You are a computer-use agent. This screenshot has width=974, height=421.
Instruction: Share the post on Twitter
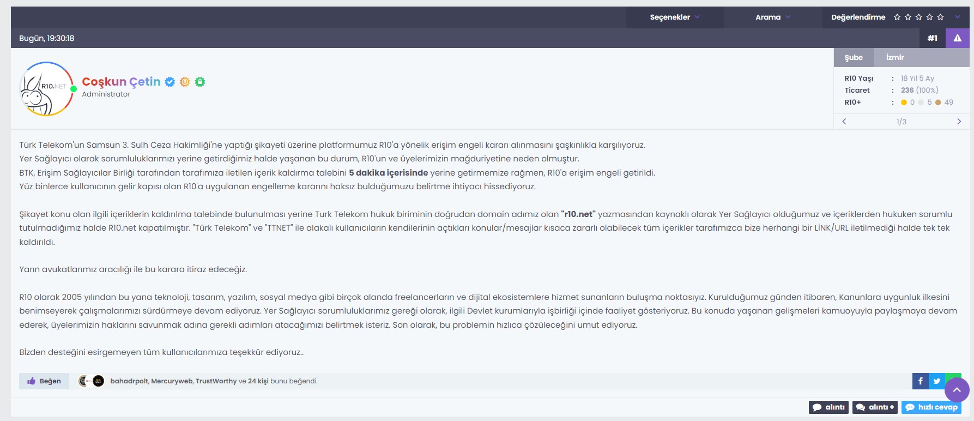tap(937, 381)
